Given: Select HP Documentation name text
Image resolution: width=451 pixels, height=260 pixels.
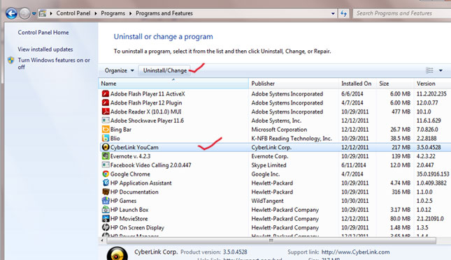Looking at the screenshot, I should [134, 192].
